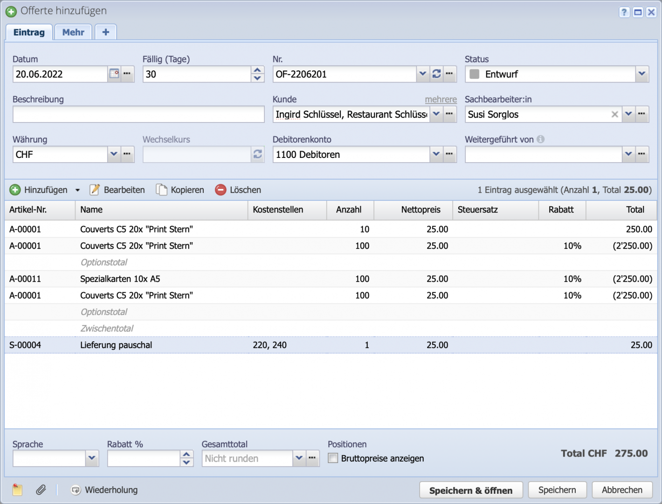
Task: Select the Bearbeiten pencil icon
Action: point(95,190)
